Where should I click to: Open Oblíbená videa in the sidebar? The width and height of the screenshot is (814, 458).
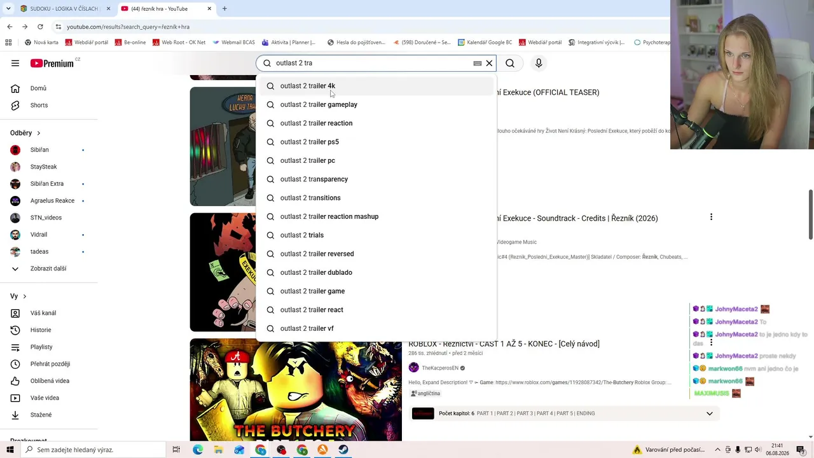[x=48, y=381]
